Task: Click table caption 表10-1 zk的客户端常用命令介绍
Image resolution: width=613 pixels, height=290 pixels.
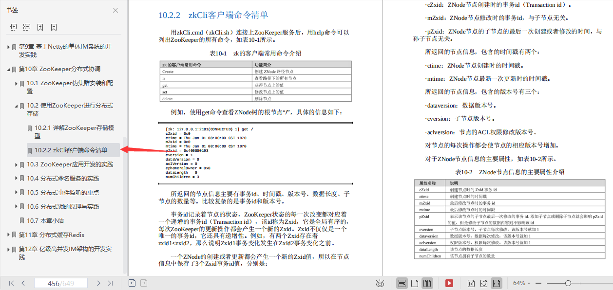Action: pos(255,53)
